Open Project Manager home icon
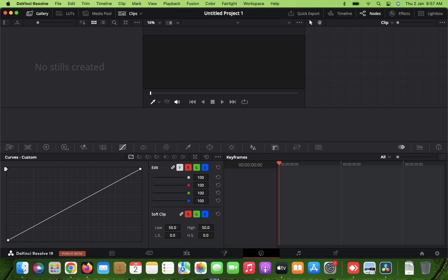This screenshot has width=448, height=280. 422,253
